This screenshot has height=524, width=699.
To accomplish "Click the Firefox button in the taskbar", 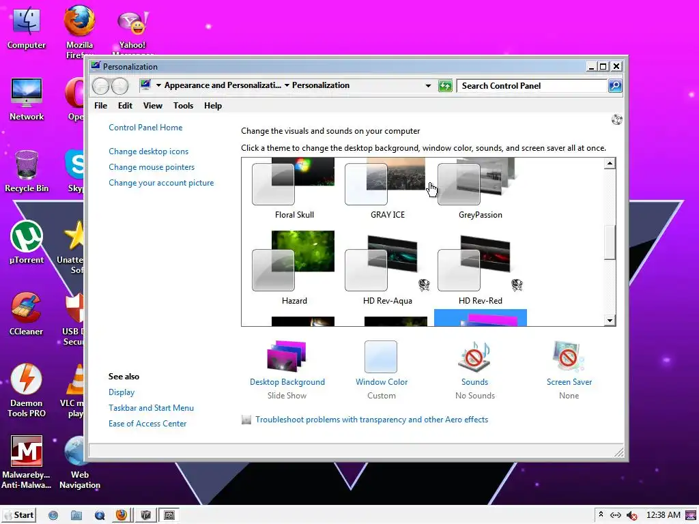I will tap(122, 515).
